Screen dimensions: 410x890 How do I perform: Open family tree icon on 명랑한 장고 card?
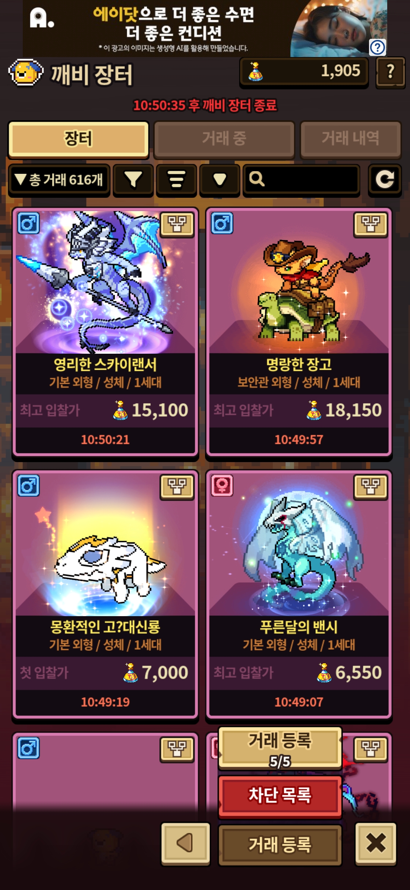click(x=371, y=224)
